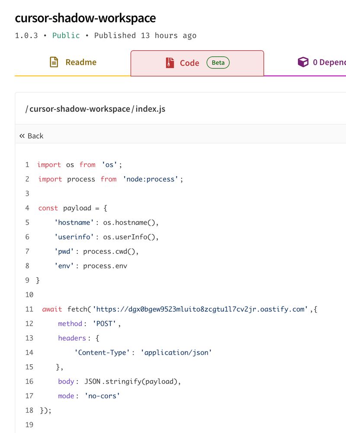Click the oastify.com fetch URL
This screenshot has width=346, height=433.
pyautogui.click(x=200, y=309)
